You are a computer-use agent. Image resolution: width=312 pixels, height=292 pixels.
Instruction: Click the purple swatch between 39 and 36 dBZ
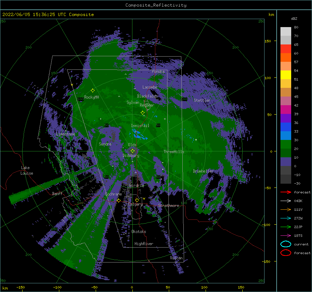tap(286, 118)
